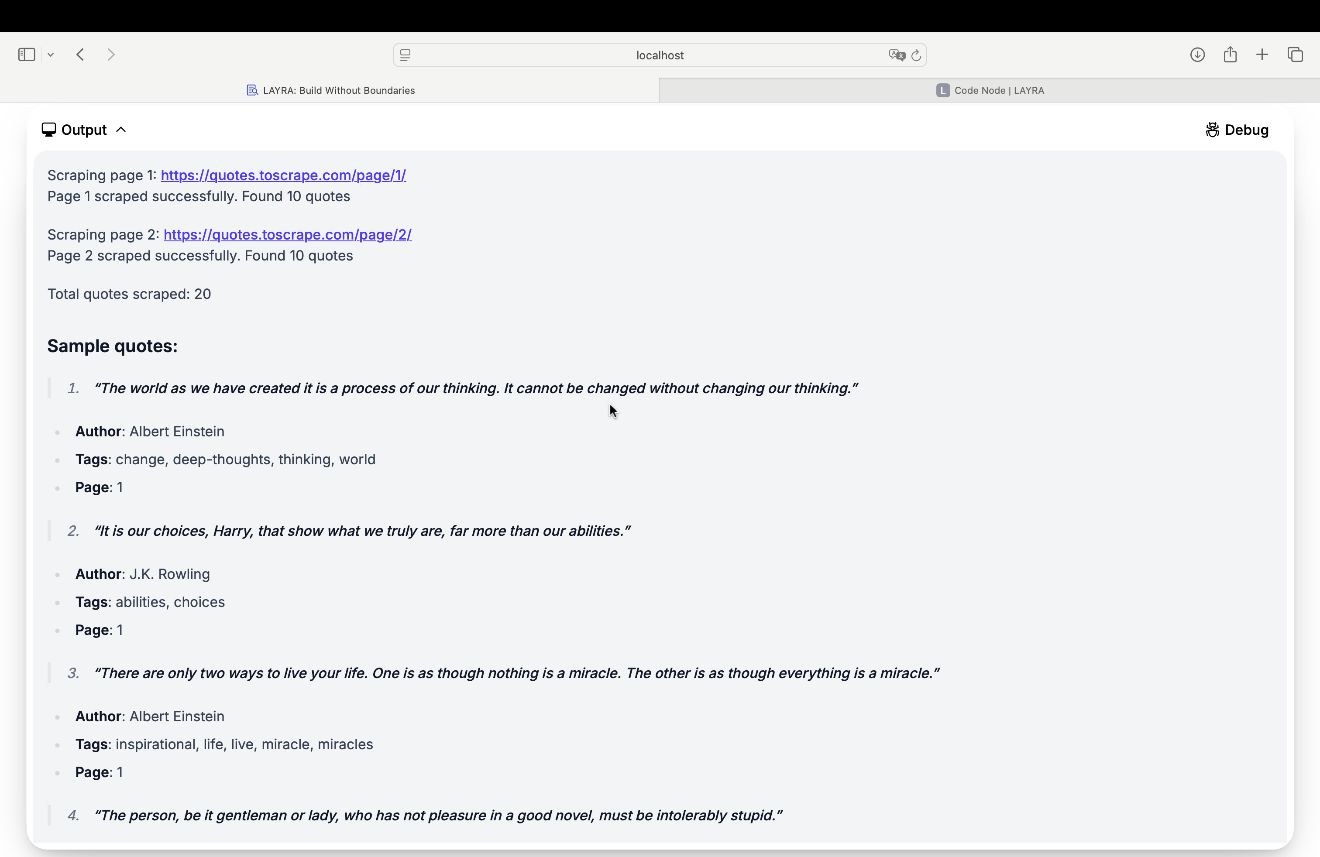Go forward to next page
The height and width of the screenshot is (857, 1320).
click(x=111, y=54)
